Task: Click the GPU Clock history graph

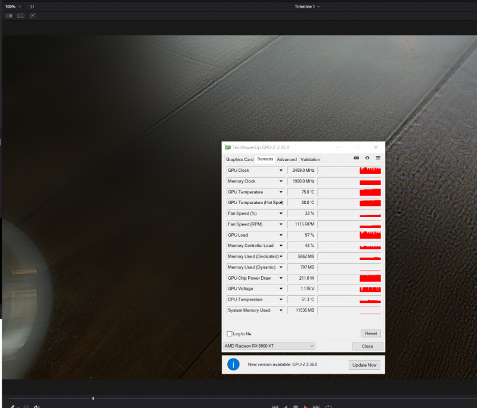Action: [349, 171]
